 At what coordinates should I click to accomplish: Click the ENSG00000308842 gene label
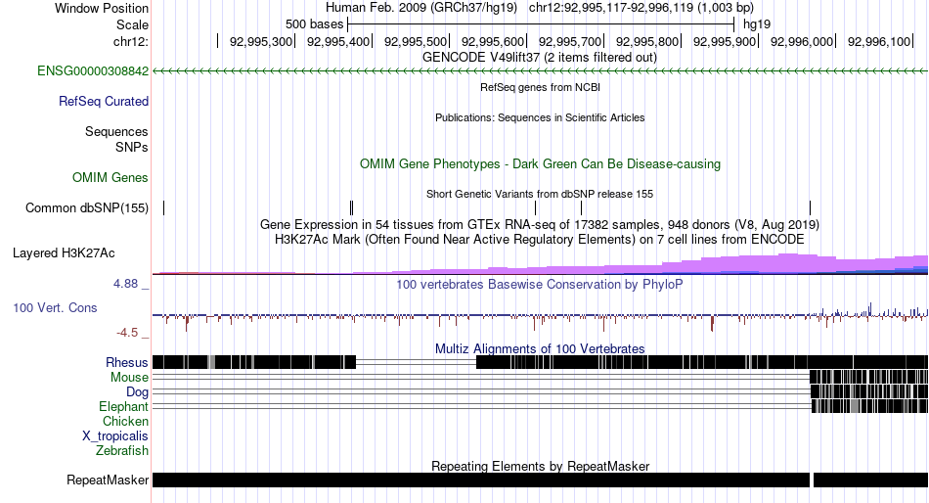pyautogui.click(x=93, y=71)
